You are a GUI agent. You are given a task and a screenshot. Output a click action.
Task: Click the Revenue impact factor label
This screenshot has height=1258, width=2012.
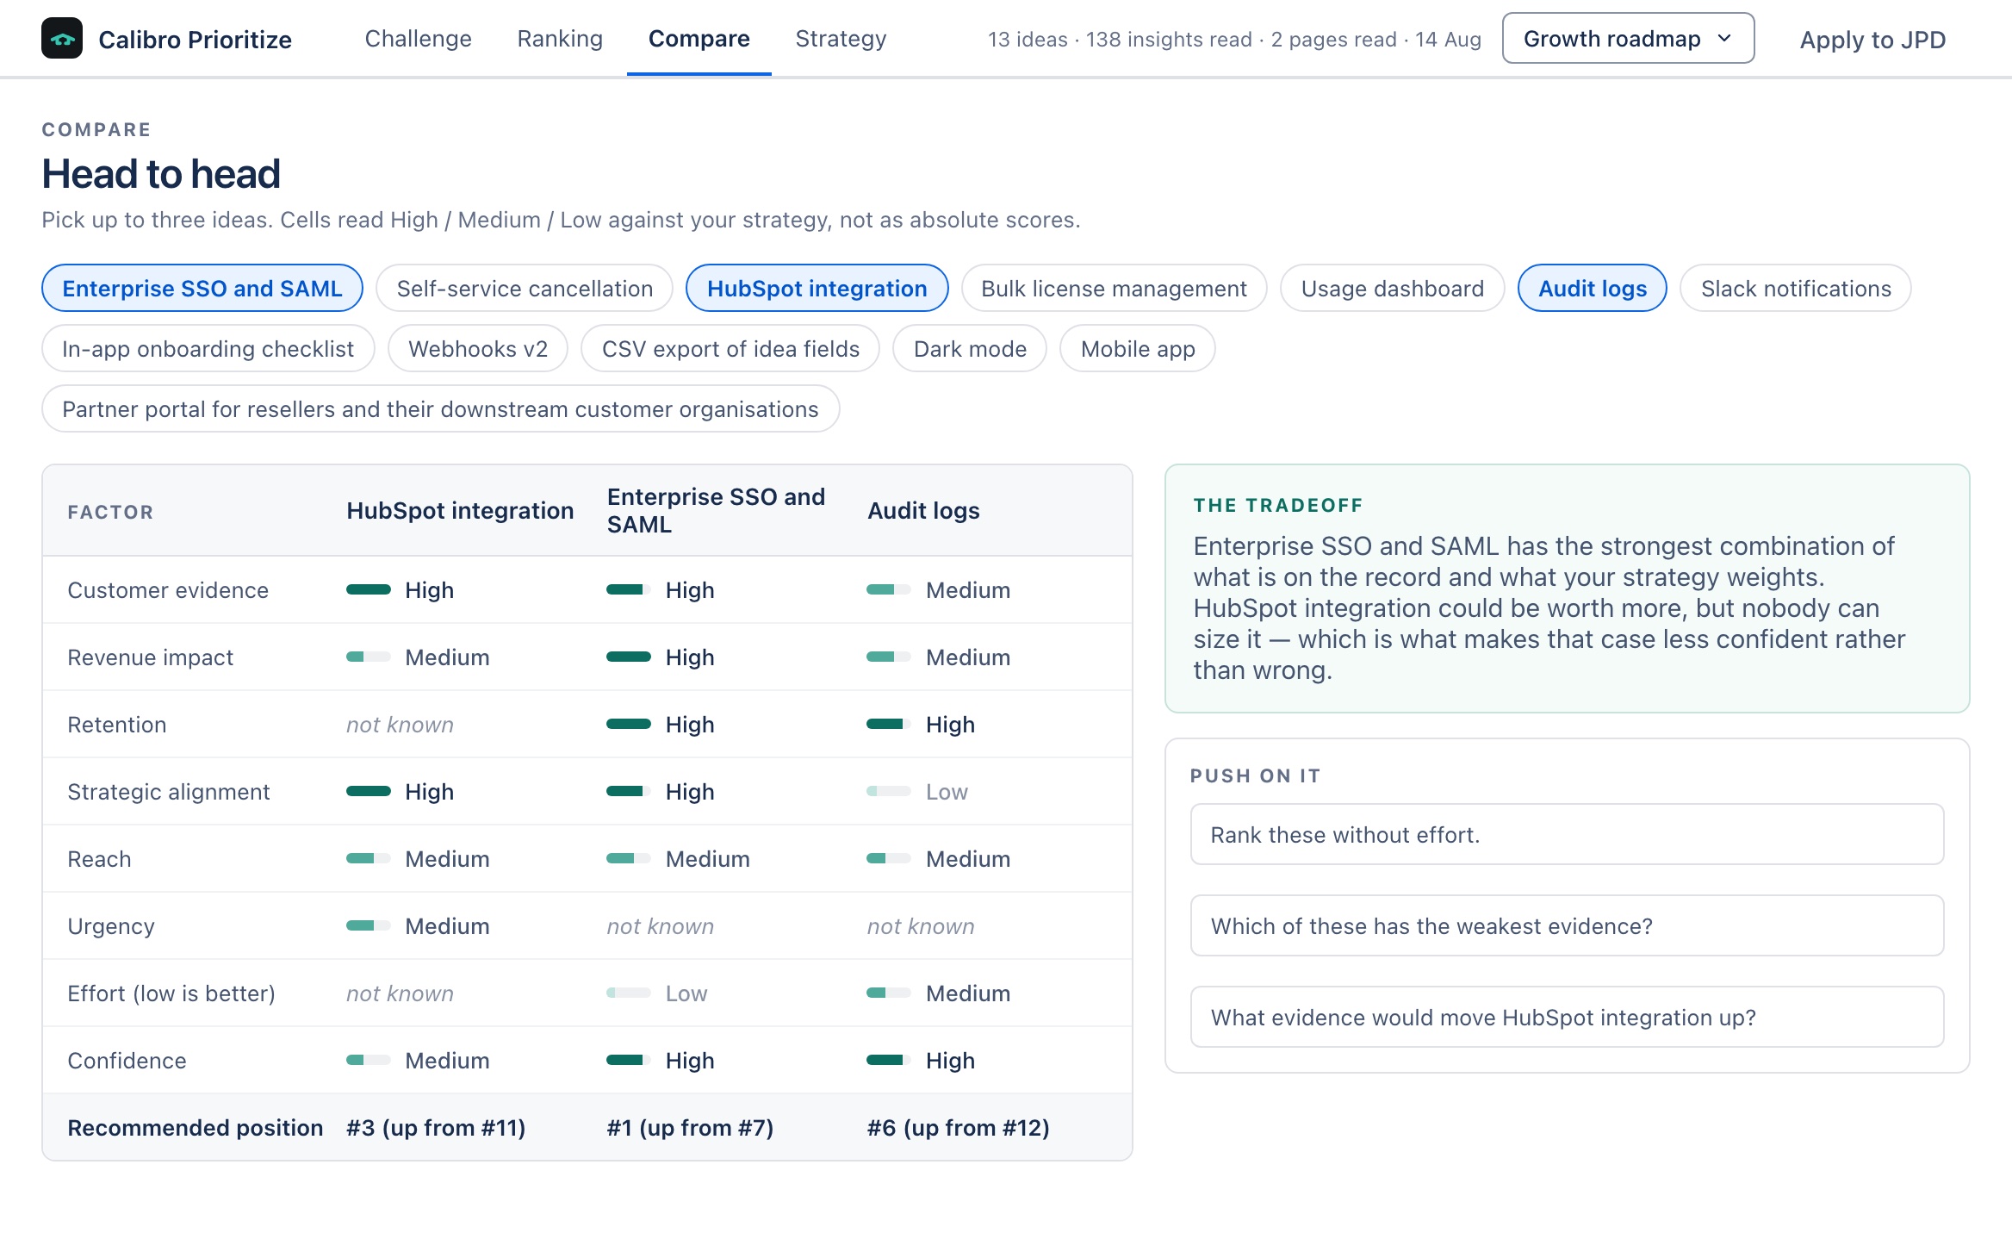pyautogui.click(x=150, y=657)
